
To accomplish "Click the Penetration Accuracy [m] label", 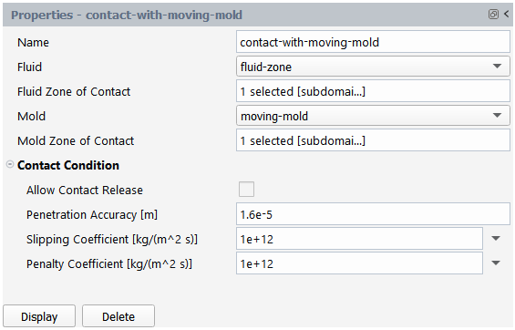I will 92,215.
